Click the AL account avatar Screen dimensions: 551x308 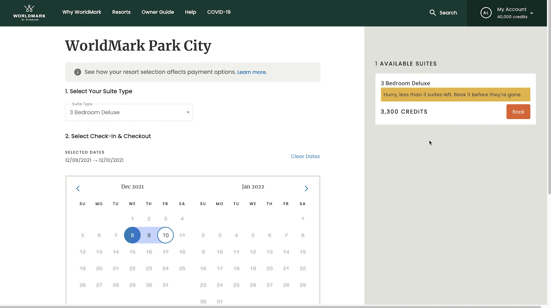pyautogui.click(x=486, y=13)
